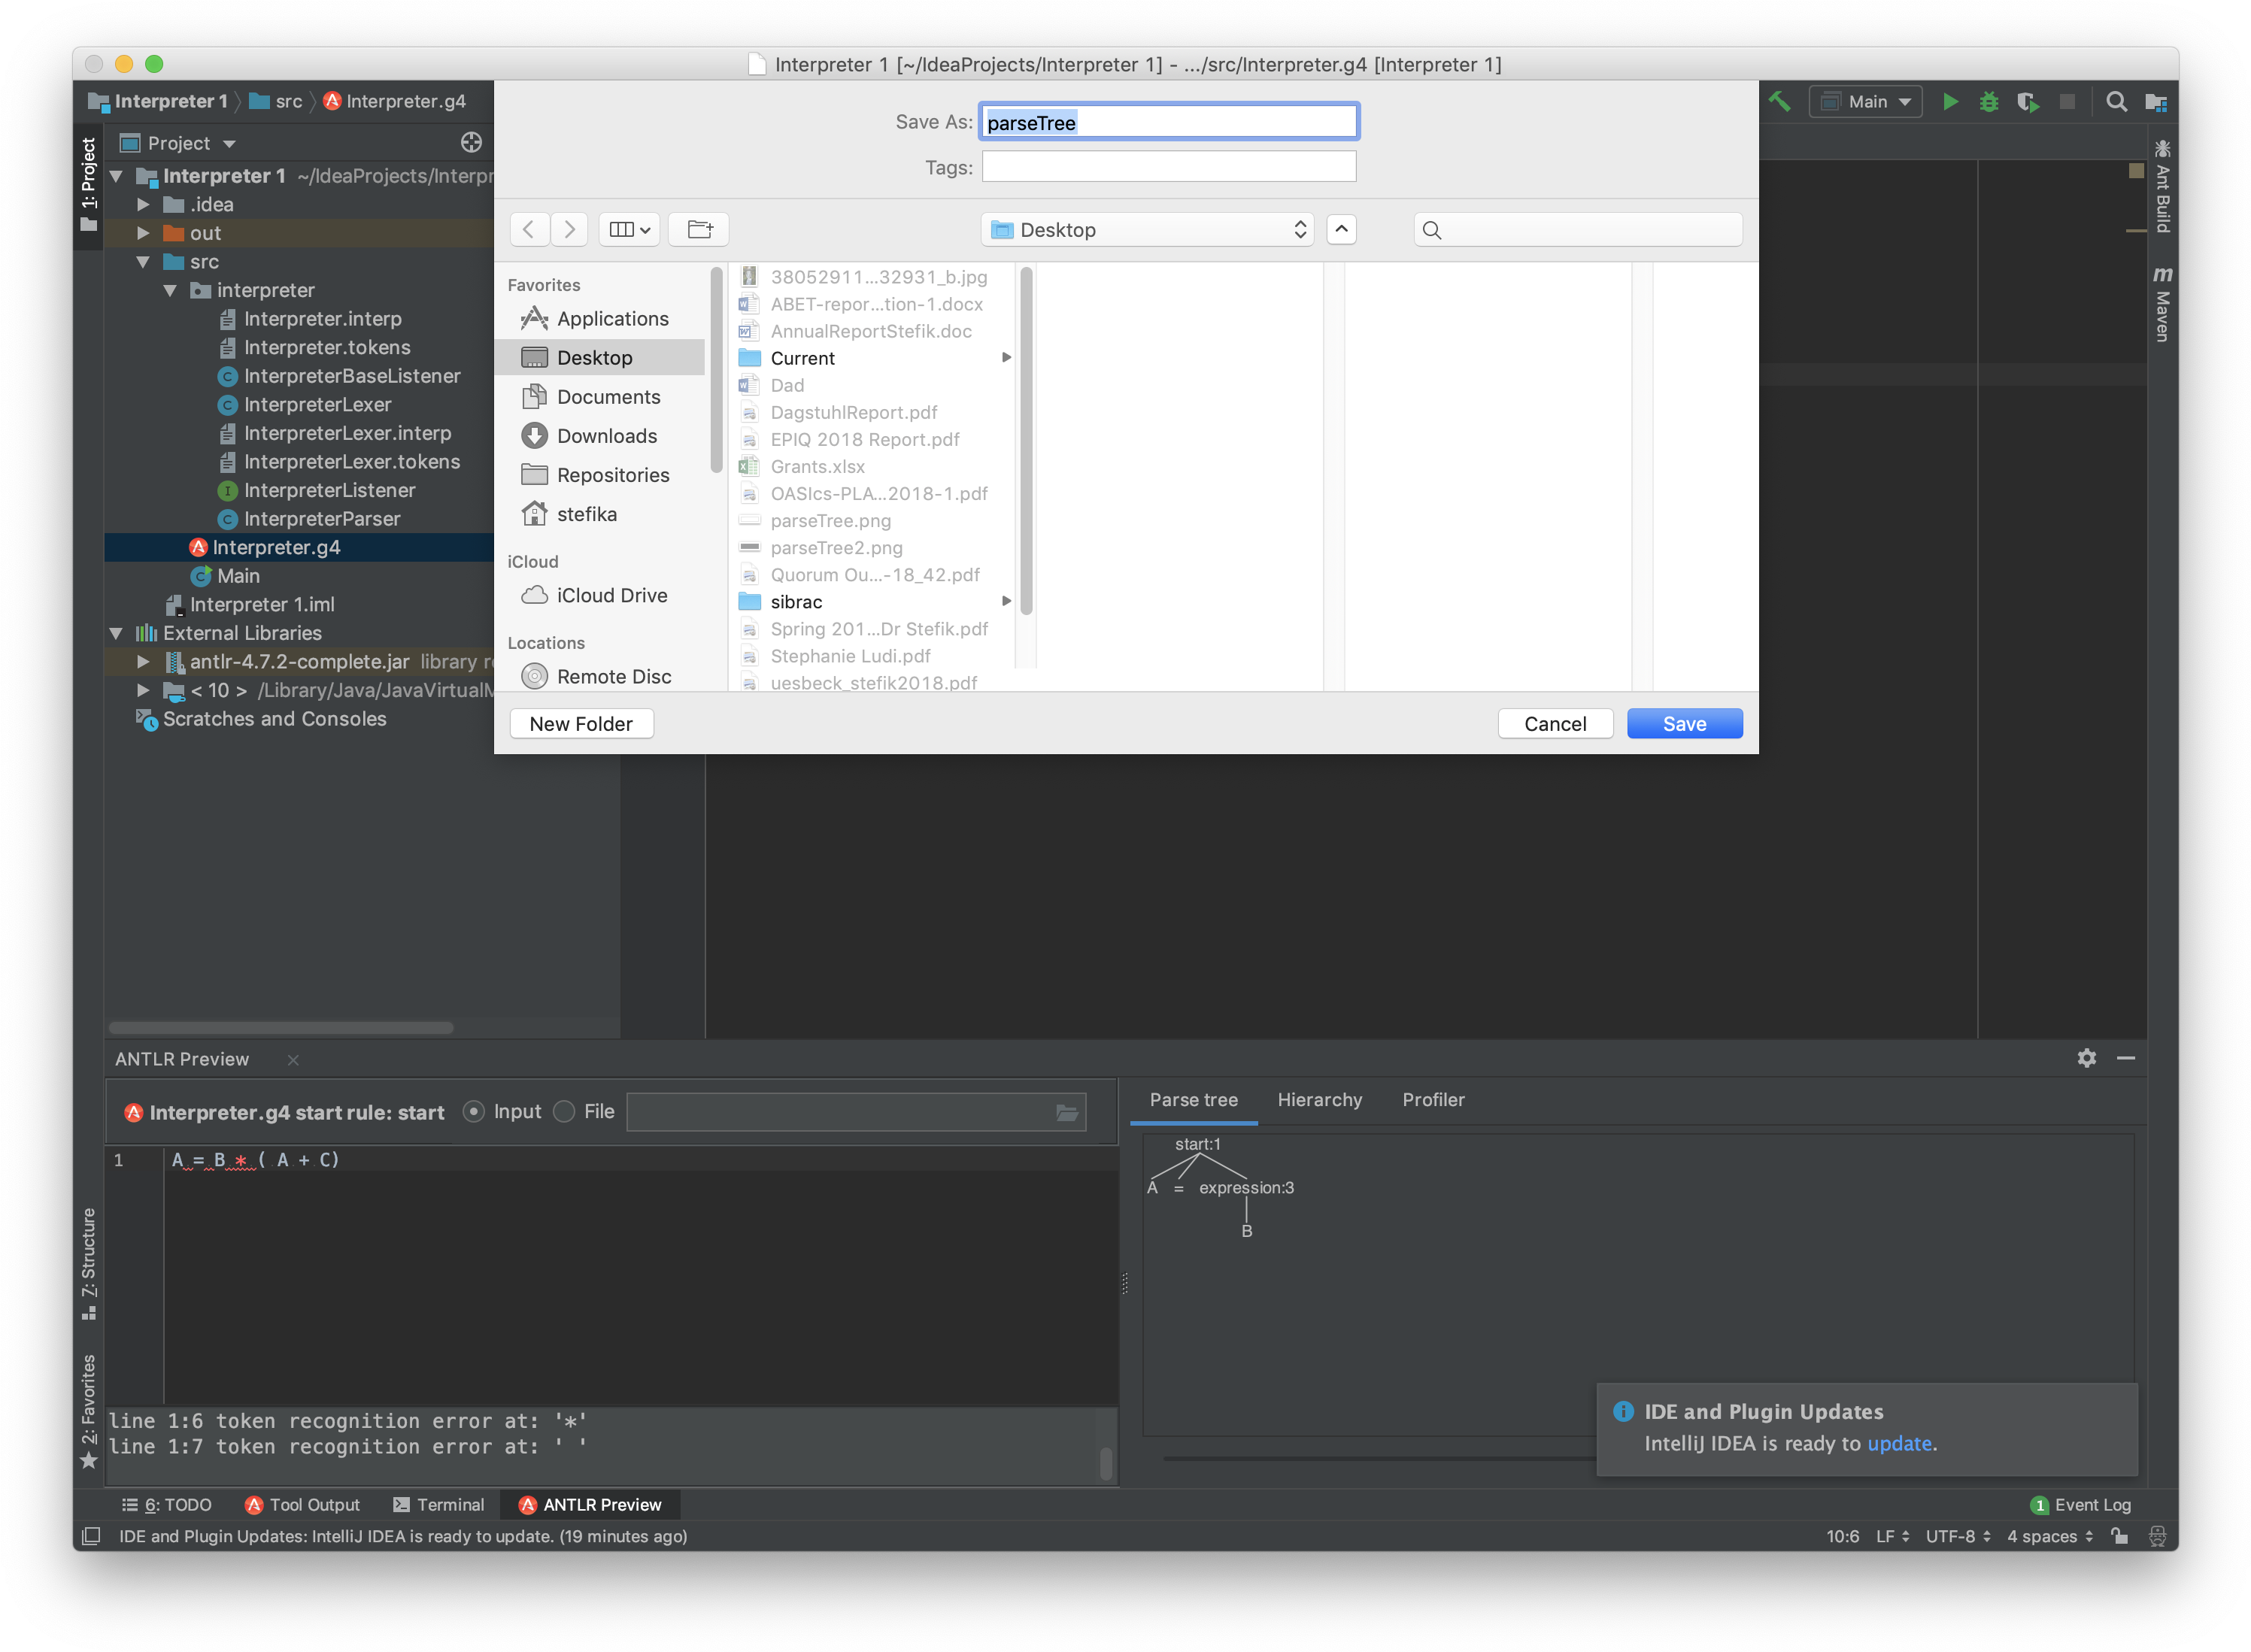The image size is (2251, 1652).
Task: Select the File radio button
Action: click(565, 1111)
